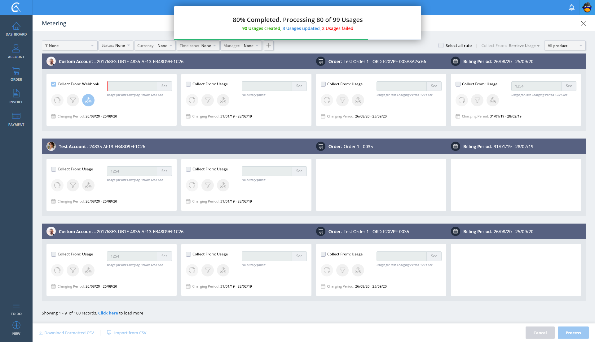This screenshot has width=595, height=342.
Task: Expand the Status filter dropdown
Action: (x=116, y=45)
